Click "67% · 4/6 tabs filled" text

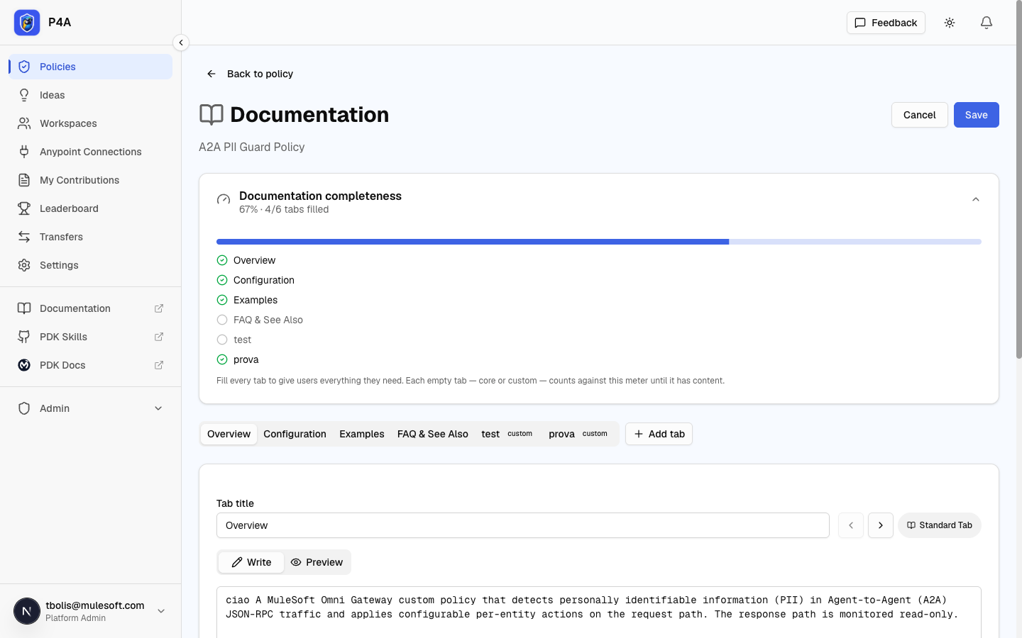284,210
